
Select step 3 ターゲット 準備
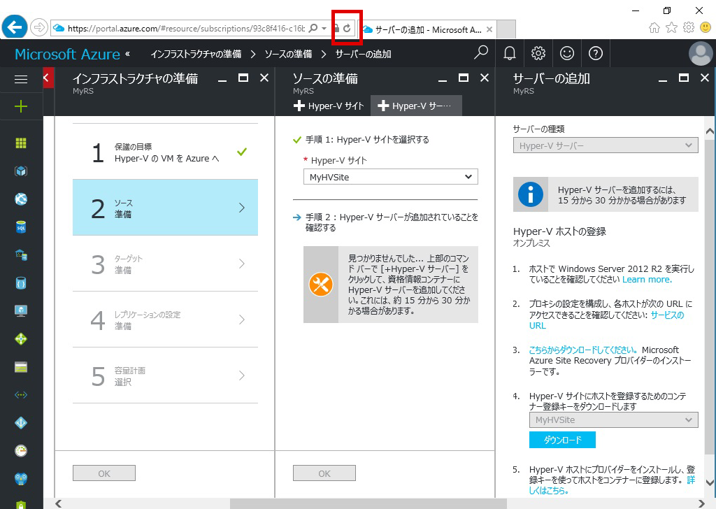[x=165, y=264]
